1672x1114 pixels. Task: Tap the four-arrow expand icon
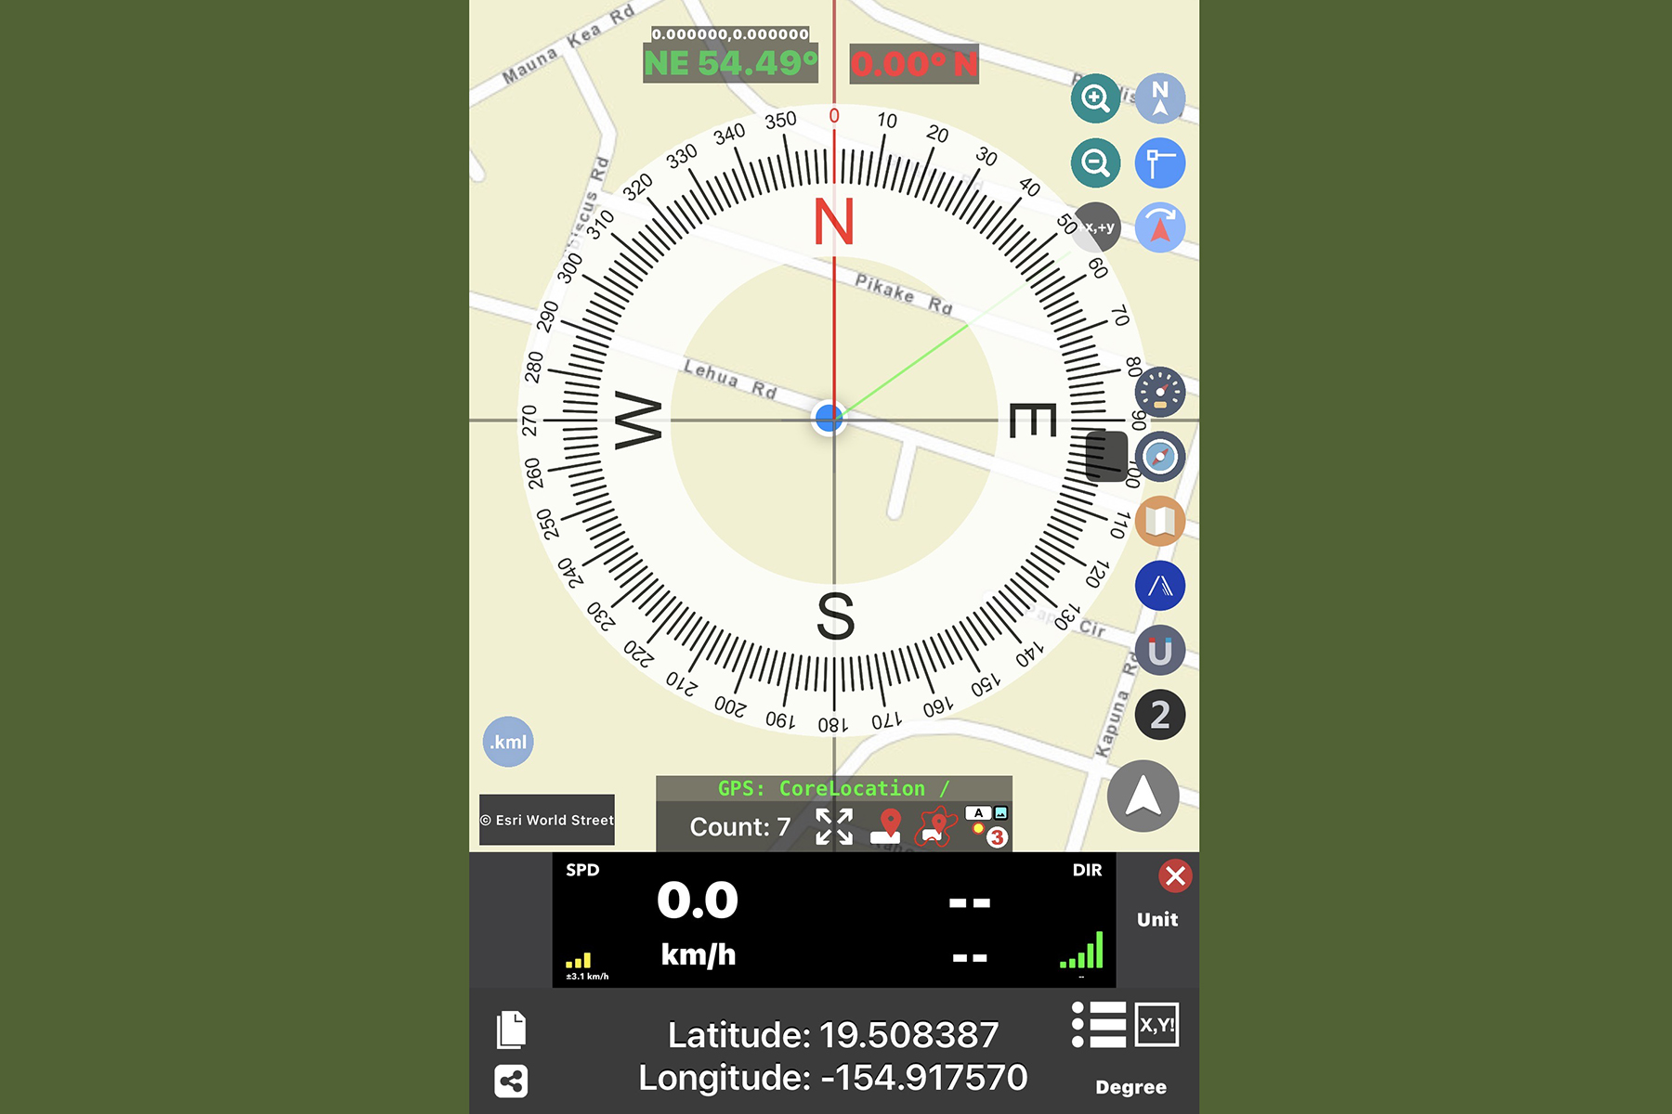(x=834, y=826)
